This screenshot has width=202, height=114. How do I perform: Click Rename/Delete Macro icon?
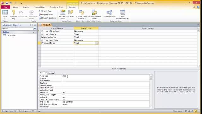point(94,15)
